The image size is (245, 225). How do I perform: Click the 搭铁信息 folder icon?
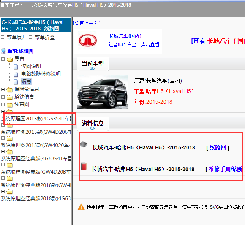[x=9, y=97]
